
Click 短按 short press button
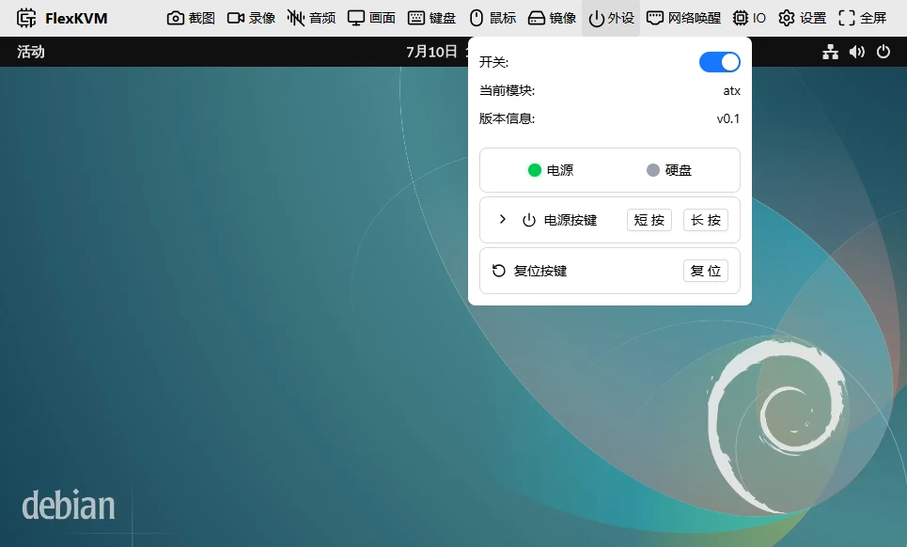(649, 220)
